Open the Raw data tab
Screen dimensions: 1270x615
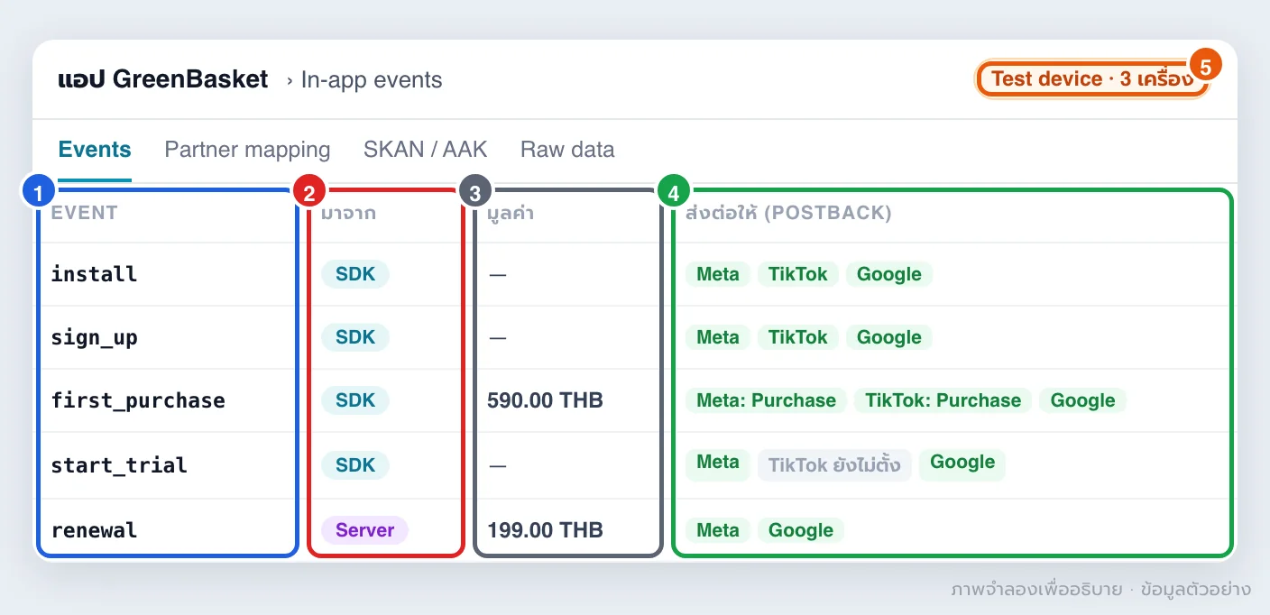(x=567, y=150)
